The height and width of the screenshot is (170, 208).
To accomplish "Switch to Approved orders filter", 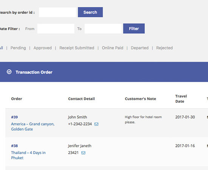I will (43, 48).
